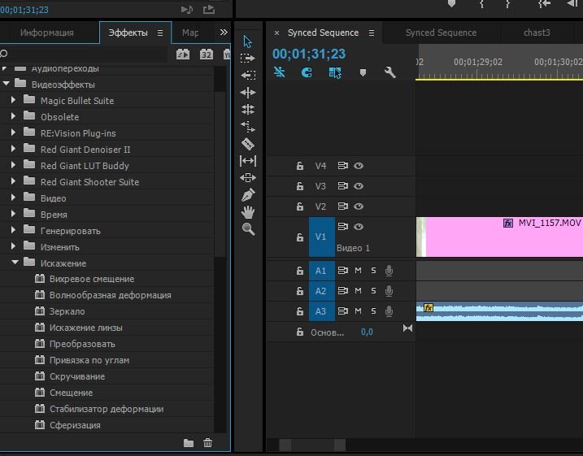Mute track A1

358,270
